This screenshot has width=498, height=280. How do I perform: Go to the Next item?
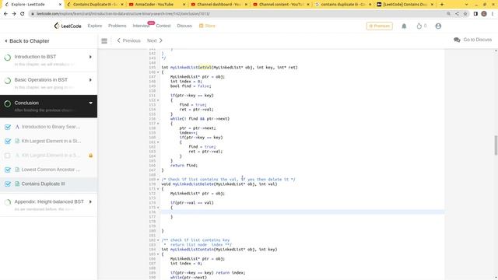tap(155, 40)
